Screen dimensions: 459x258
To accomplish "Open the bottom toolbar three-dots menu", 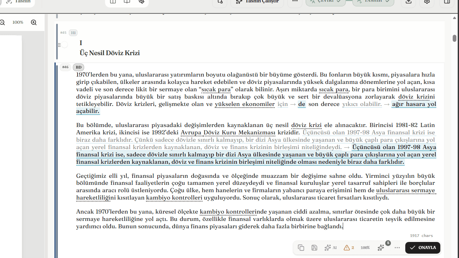I will [x=397, y=248].
